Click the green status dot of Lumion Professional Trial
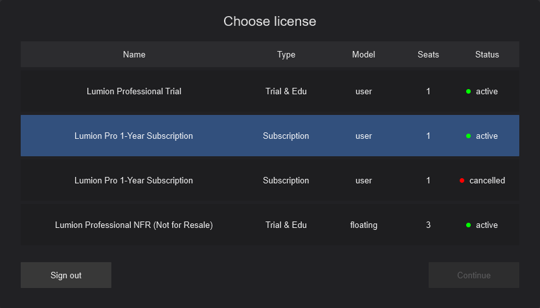 click(468, 91)
